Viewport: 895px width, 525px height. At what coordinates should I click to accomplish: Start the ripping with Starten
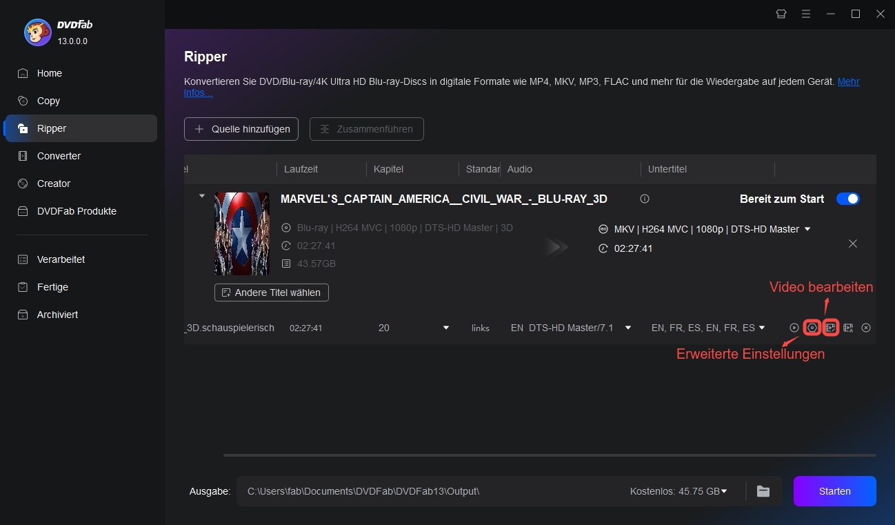coord(834,491)
